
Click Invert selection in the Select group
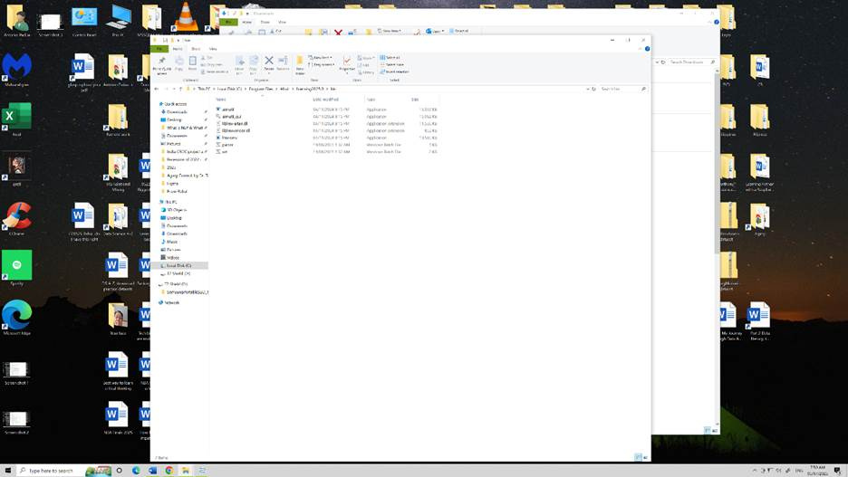click(394, 72)
